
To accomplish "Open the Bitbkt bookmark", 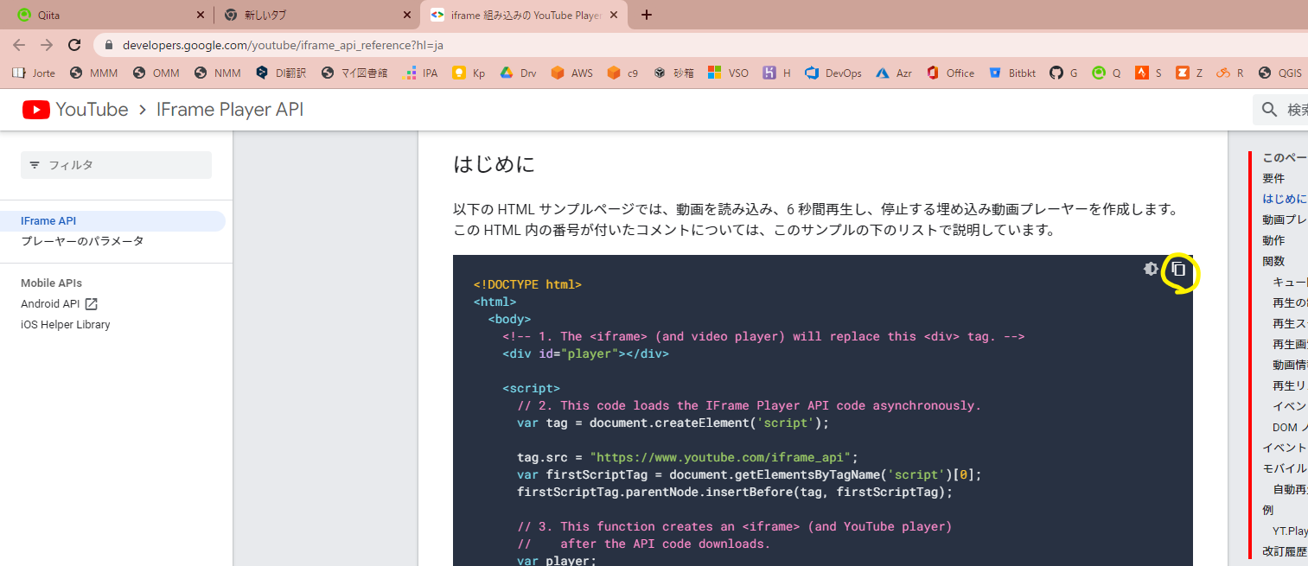I will point(1012,73).
